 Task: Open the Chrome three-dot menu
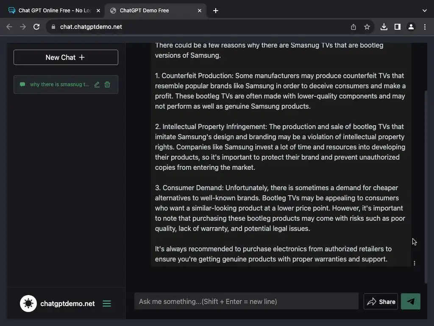point(425,27)
